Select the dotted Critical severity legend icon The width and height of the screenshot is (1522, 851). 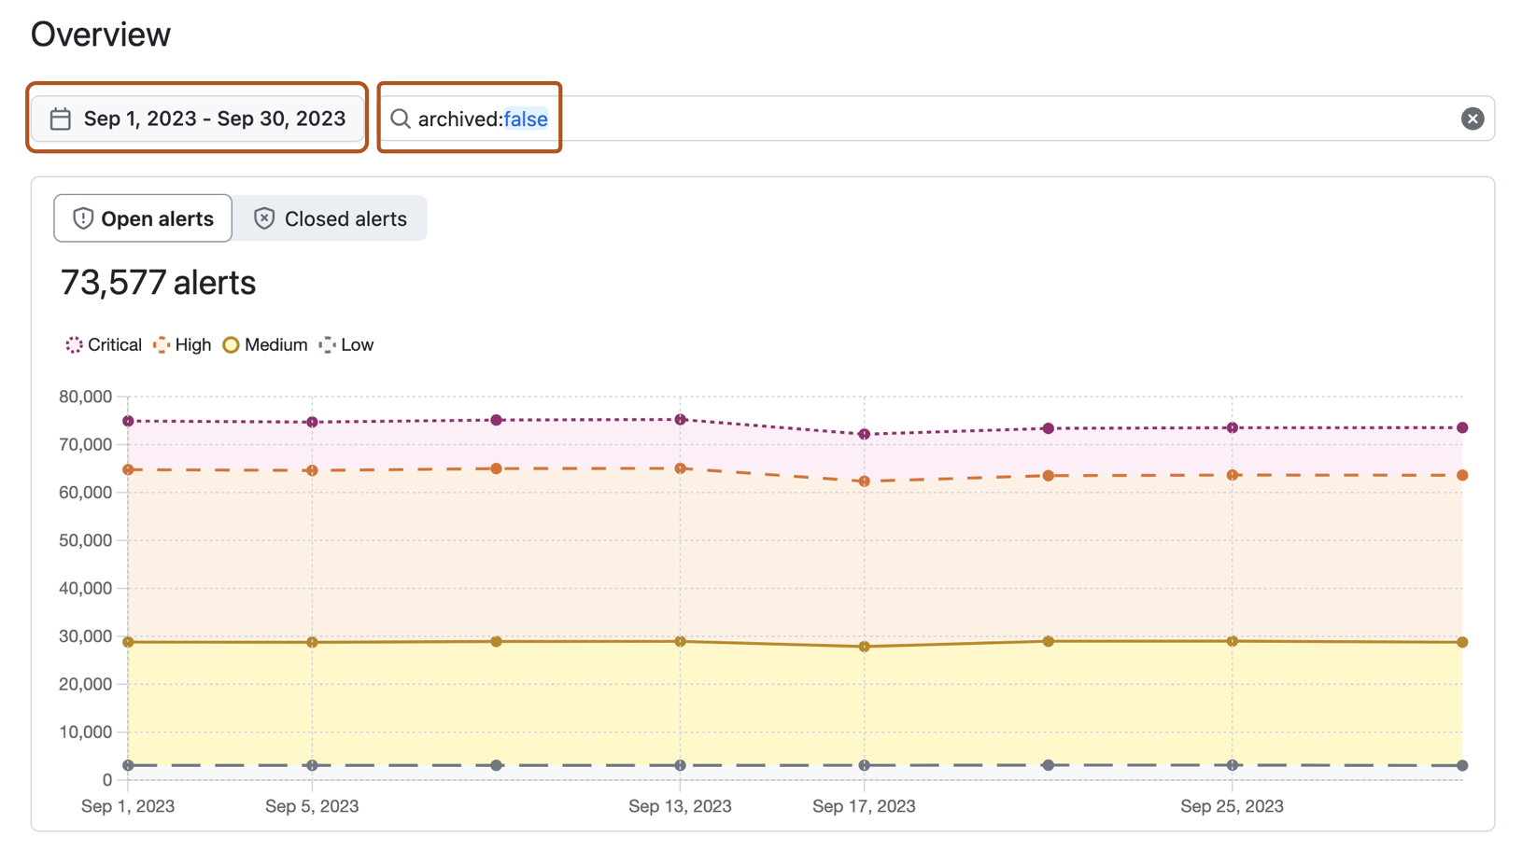[x=73, y=344]
